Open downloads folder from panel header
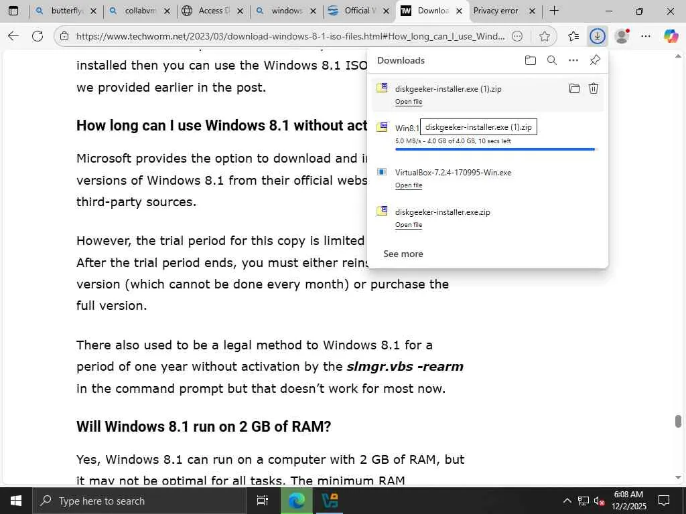 point(531,60)
